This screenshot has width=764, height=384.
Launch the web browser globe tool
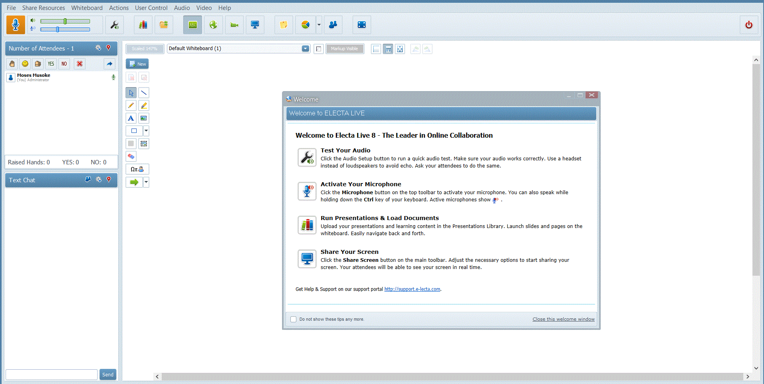pos(214,25)
